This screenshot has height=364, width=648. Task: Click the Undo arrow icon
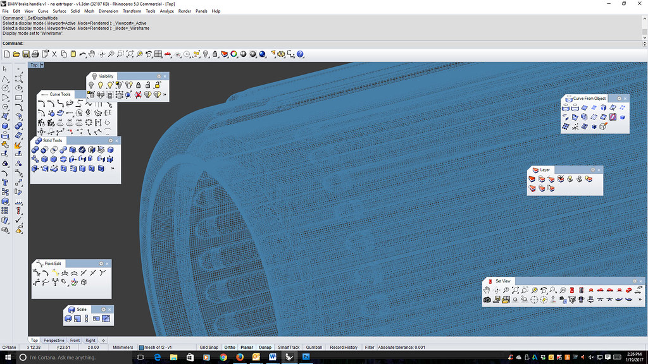coord(83,54)
